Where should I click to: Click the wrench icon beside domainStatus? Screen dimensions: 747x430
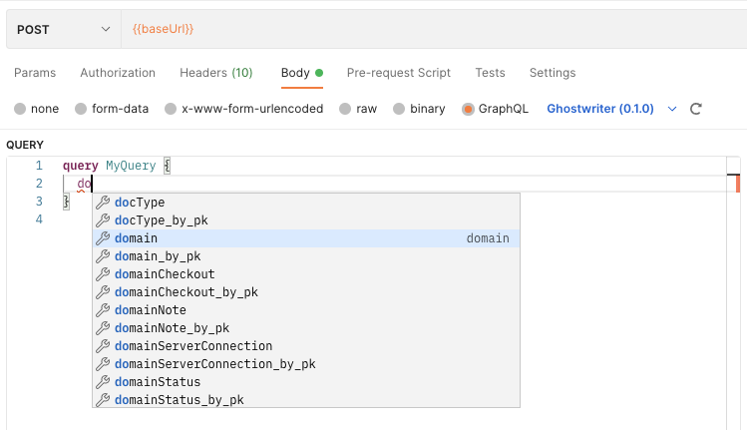[103, 382]
